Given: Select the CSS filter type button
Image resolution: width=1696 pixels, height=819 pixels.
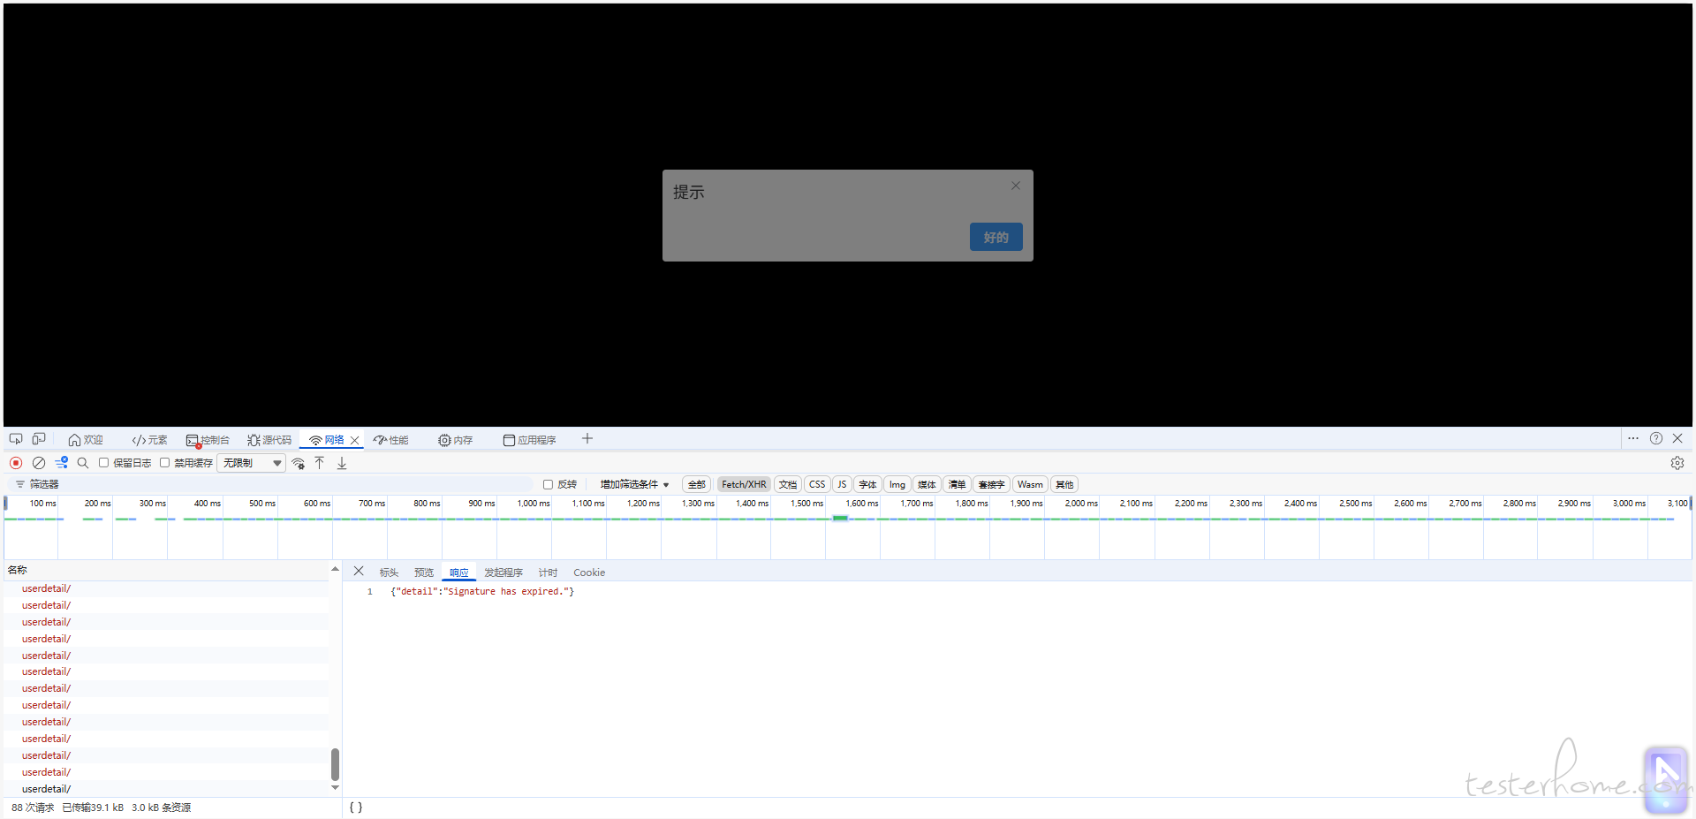Looking at the screenshot, I should (817, 484).
